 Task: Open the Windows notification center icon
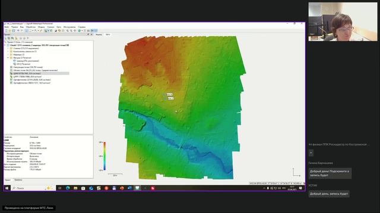(300, 188)
